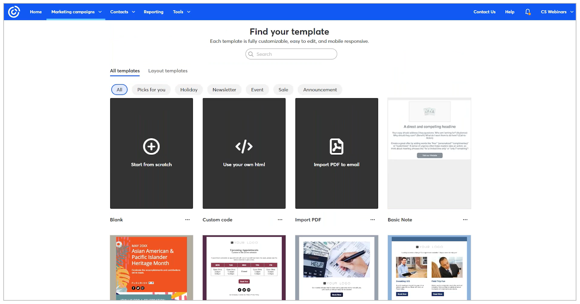Expand the Contacts menu chevron
580x304 pixels.
133,12
